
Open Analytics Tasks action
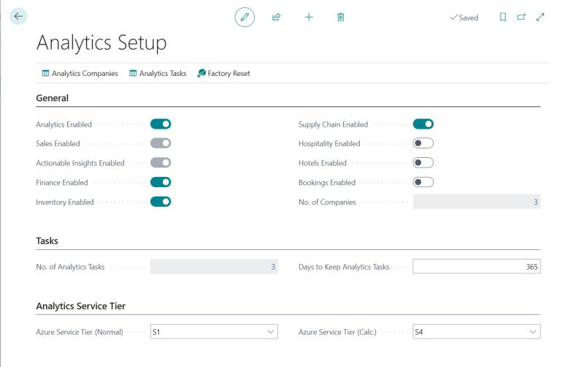tap(158, 73)
